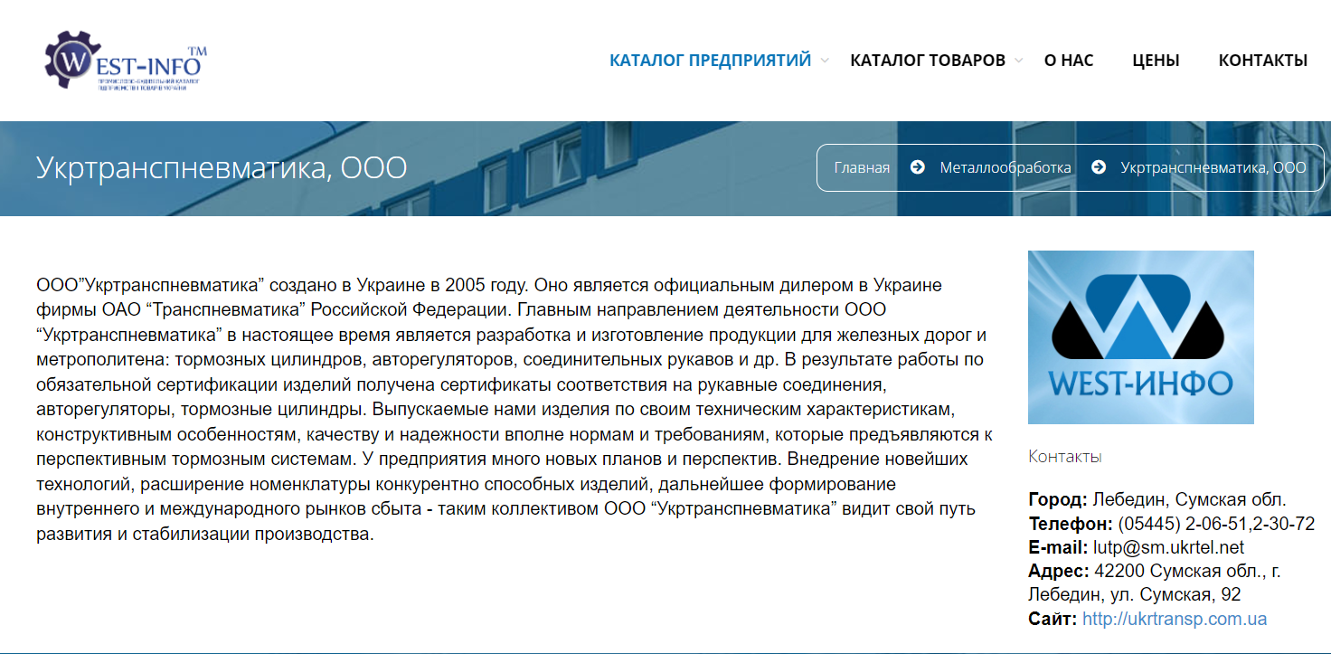This screenshot has height=654, width=1331.
Task: Open the КАТАЛОГ ПРЕДПРИЯТИЙ menu
Action: pyautogui.click(x=710, y=61)
